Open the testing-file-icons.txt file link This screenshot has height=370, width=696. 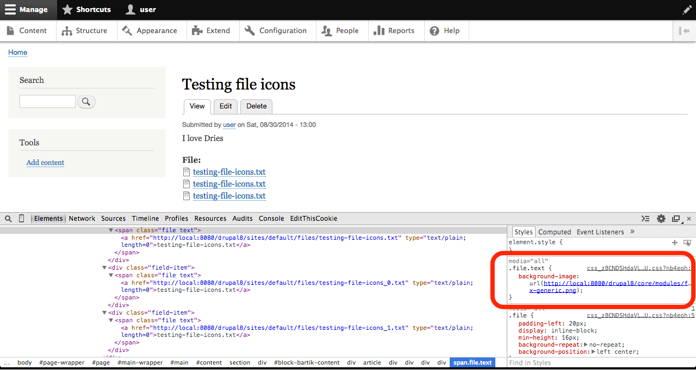point(229,172)
